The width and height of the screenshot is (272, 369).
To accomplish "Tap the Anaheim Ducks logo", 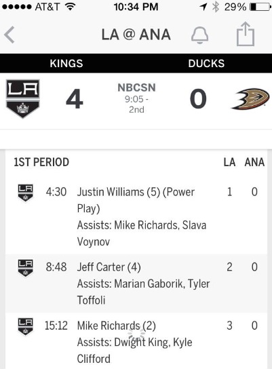I will [x=250, y=99].
